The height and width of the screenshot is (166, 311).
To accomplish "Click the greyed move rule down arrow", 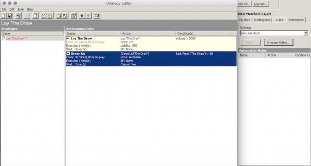I will point(89,16).
